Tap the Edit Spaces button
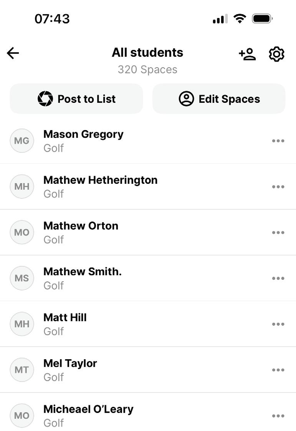 (219, 99)
